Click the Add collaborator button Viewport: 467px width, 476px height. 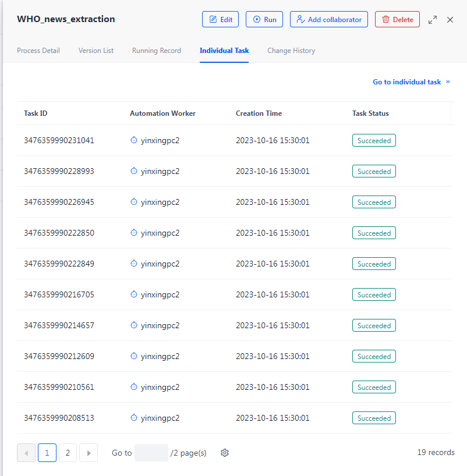pos(329,19)
